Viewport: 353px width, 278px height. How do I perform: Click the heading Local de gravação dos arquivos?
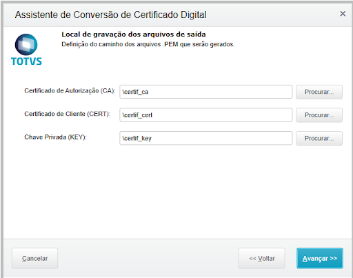(134, 34)
